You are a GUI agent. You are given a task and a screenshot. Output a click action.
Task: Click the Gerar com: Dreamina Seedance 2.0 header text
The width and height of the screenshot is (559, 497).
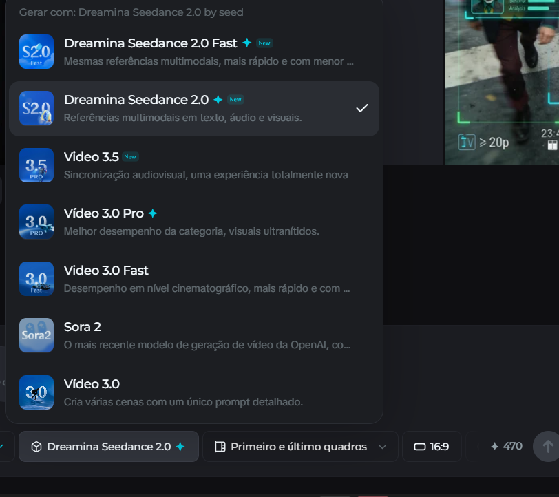(131, 12)
